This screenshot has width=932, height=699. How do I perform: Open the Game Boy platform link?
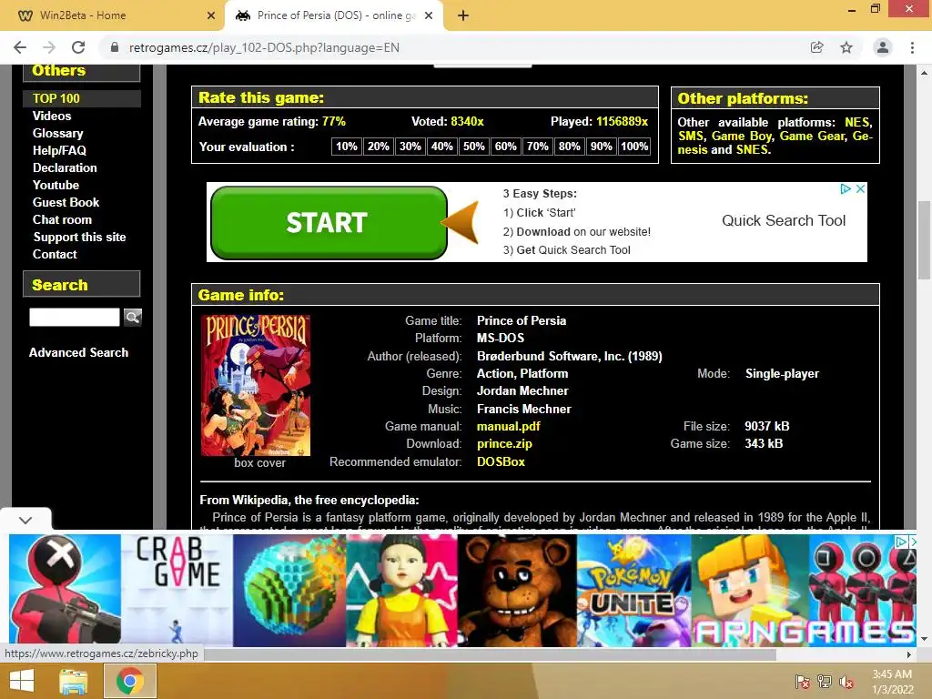click(x=742, y=137)
